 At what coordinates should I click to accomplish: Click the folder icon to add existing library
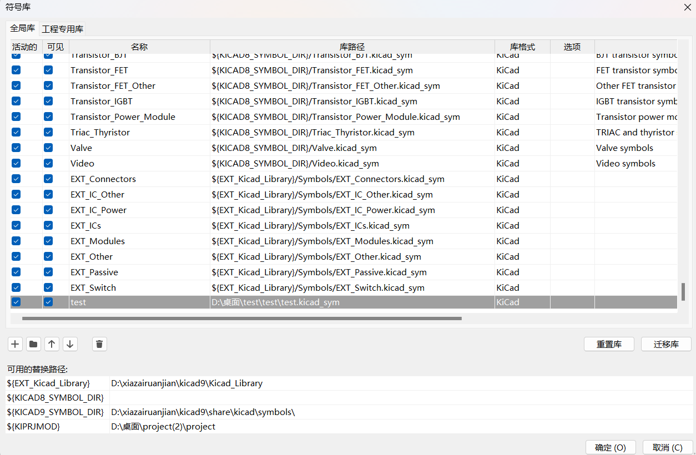coord(33,344)
